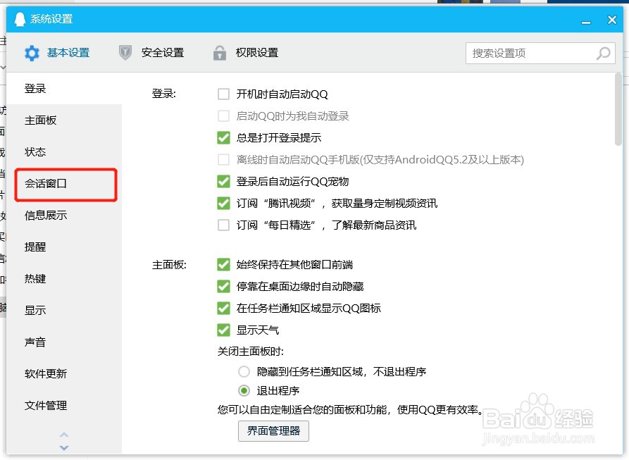629x460 pixels.
Task: Uncheck 始终保持在其他窗口前端
Action: [223, 265]
